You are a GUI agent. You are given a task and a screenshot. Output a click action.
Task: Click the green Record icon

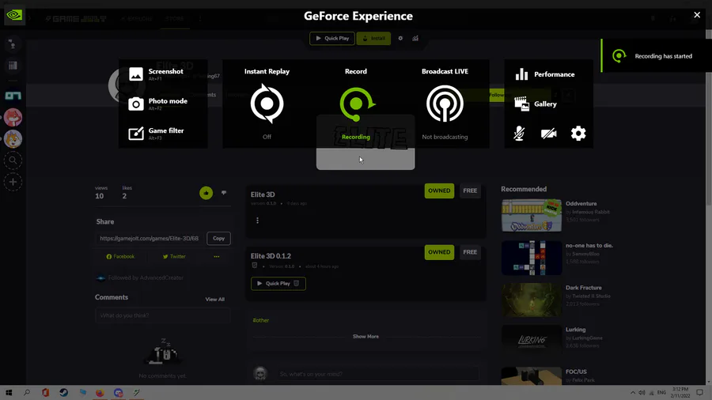pyautogui.click(x=357, y=104)
